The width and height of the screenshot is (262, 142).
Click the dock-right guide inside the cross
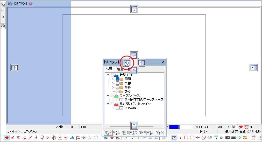pos(141,63)
